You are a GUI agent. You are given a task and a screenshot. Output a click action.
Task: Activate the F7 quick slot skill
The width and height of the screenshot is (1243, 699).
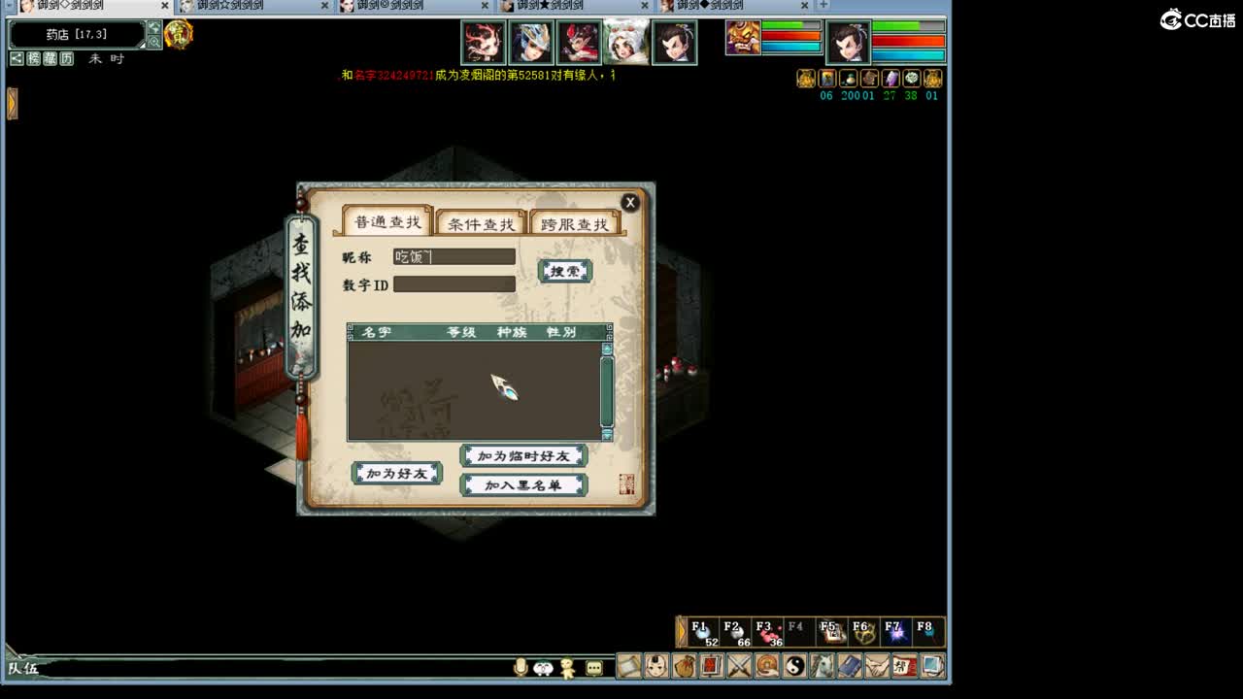(895, 633)
